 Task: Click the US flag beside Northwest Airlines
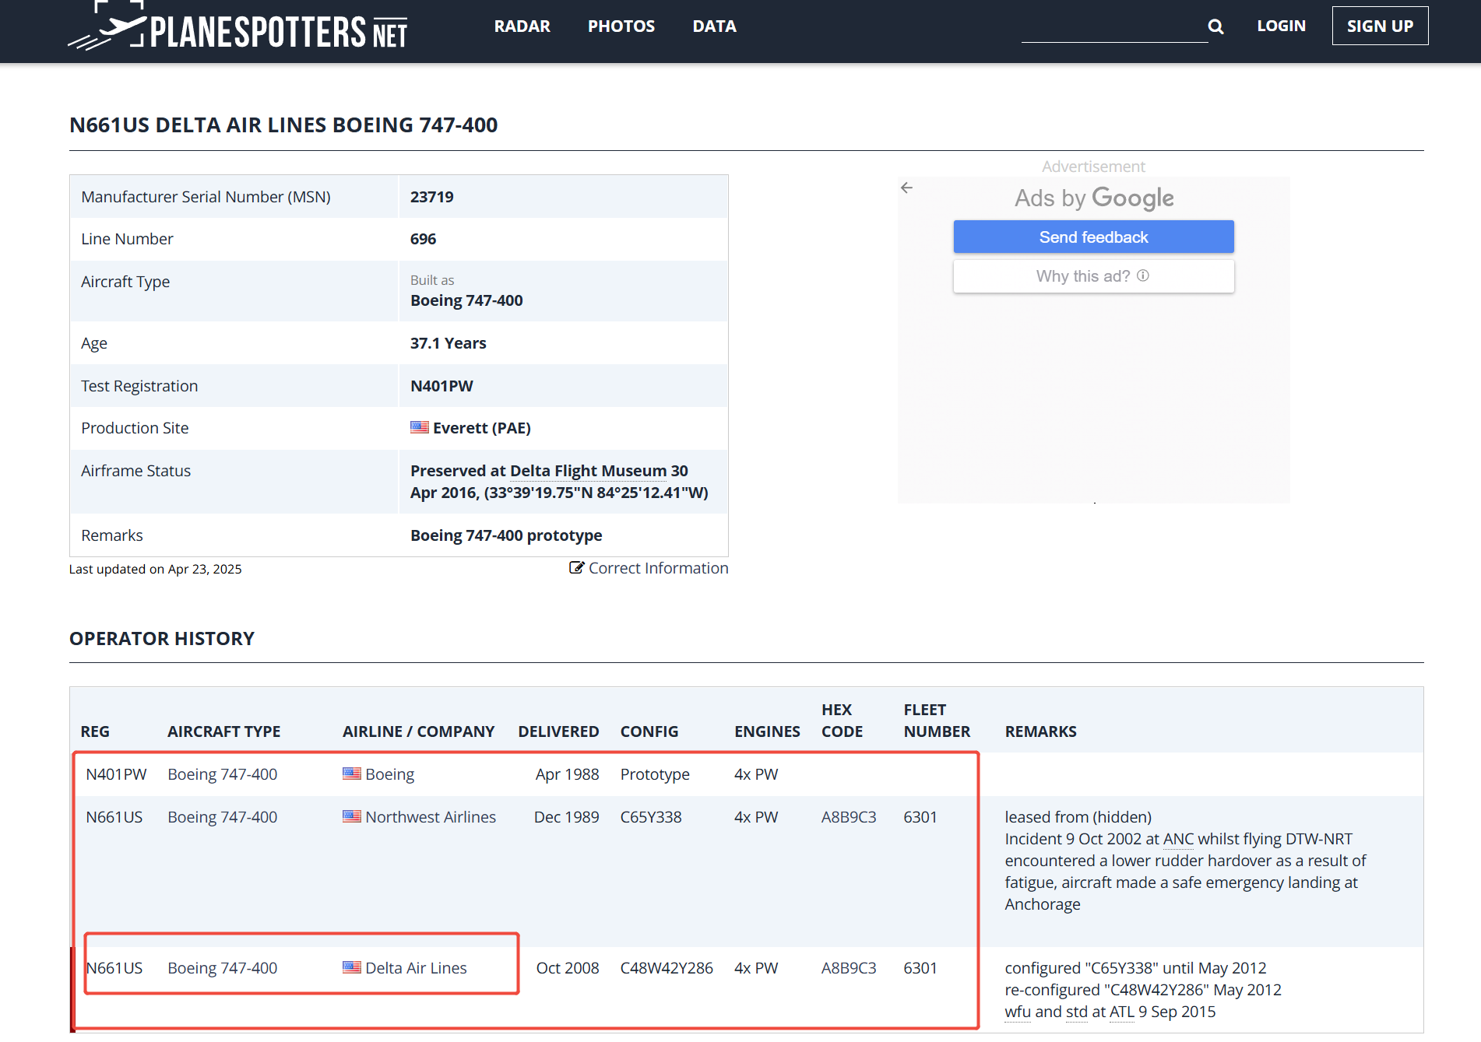(352, 816)
